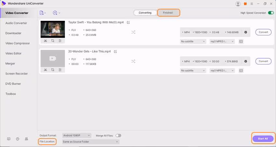
Task: Open the hamburger menu icon
Action: pyautogui.click(x=252, y=4)
